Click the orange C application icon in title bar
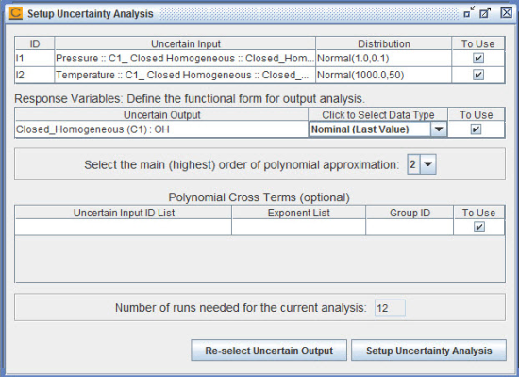Image resolution: width=519 pixels, height=377 pixels. (15, 13)
